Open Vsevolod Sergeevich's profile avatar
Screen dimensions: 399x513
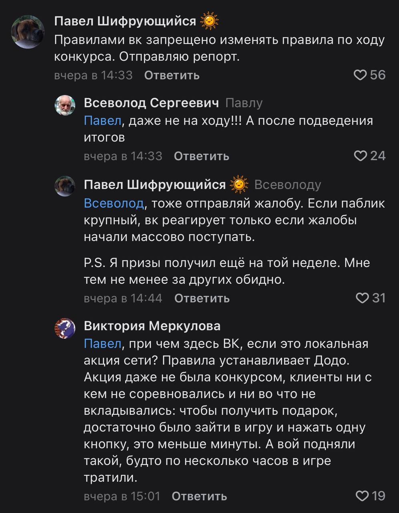pos(65,106)
